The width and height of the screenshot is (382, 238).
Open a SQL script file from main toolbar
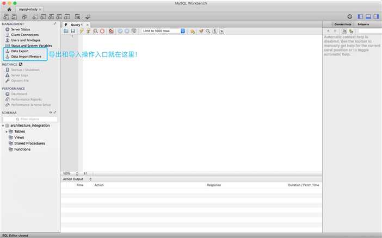click(x=14, y=16)
